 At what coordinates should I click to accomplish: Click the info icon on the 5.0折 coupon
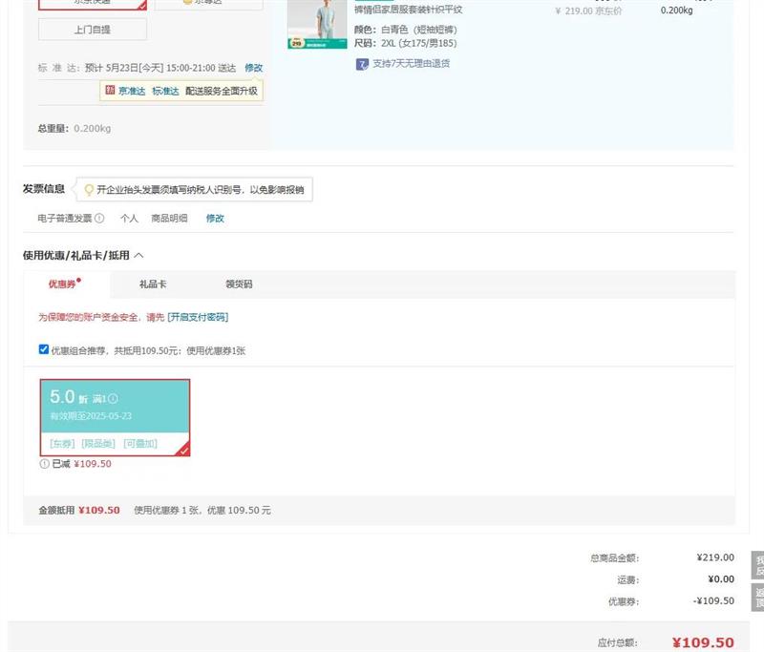[x=113, y=399]
